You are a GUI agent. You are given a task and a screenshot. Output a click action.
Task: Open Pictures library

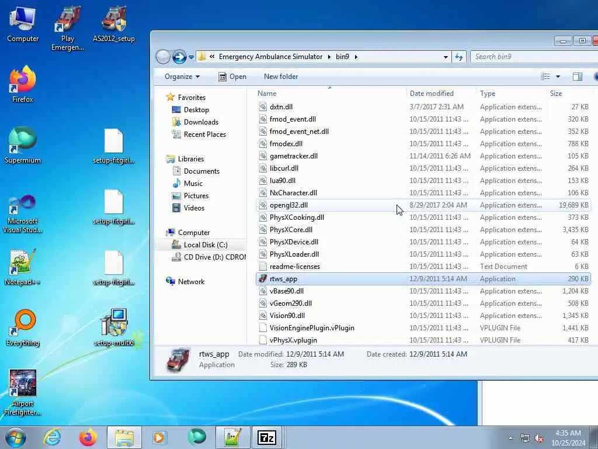[196, 195]
